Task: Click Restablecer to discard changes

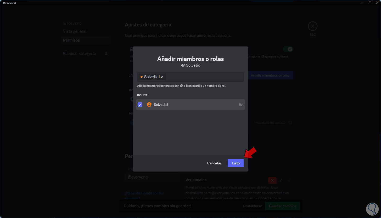Action: point(253,206)
